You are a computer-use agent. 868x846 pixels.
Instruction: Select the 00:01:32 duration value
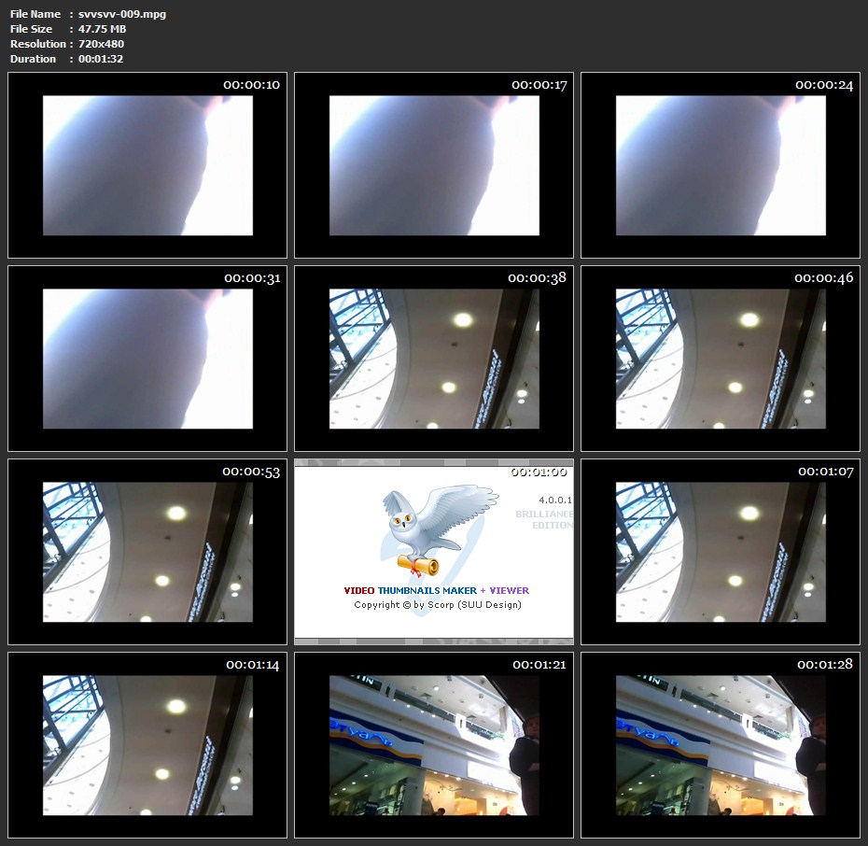click(101, 59)
